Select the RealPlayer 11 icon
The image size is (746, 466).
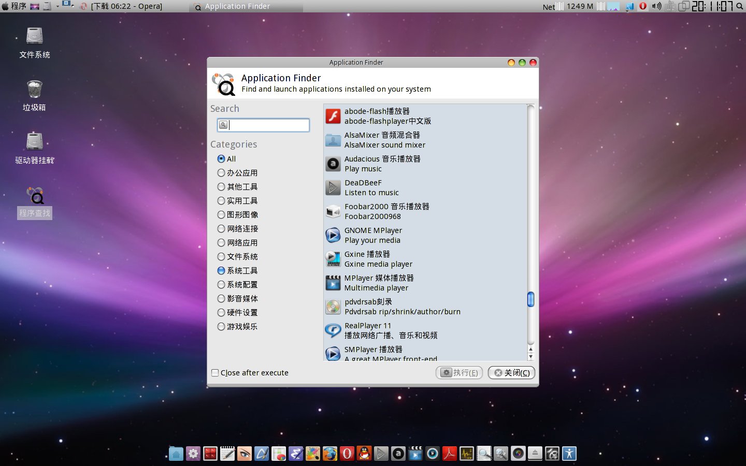(x=333, y=330)
